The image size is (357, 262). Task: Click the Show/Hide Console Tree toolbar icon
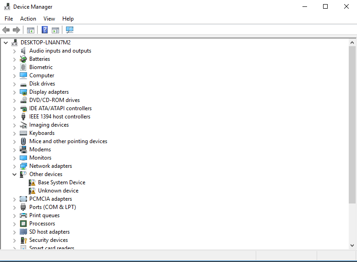click(x=31, y=30)
